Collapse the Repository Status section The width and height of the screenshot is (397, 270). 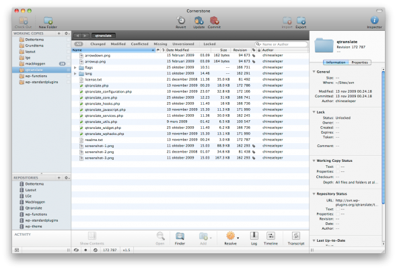314,193
